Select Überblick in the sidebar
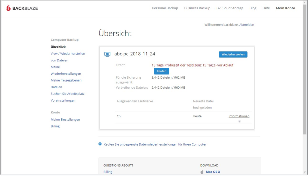The image size is (308, 176). [x=58, y=47]
